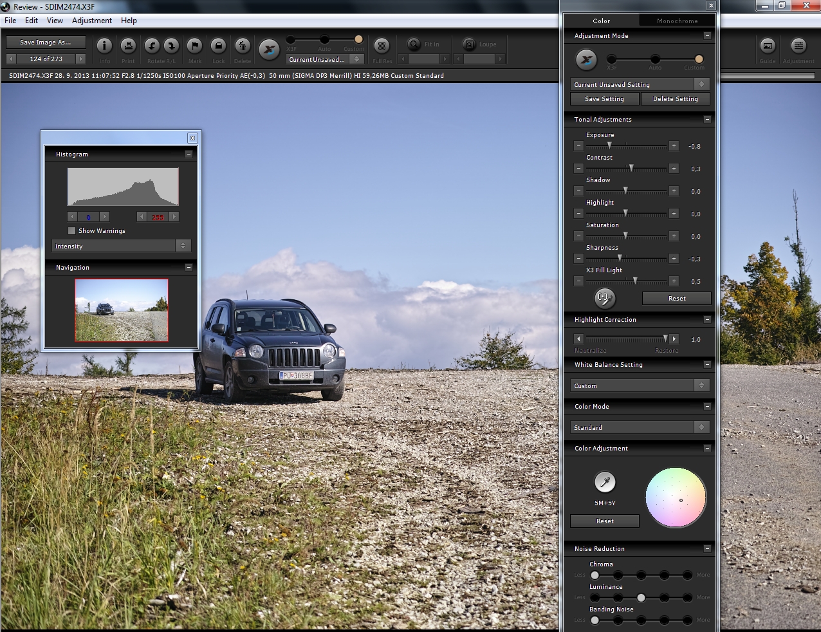Screen dimensions: 821x632
Task: Click the Lock image icon
Action: [218, 46]
